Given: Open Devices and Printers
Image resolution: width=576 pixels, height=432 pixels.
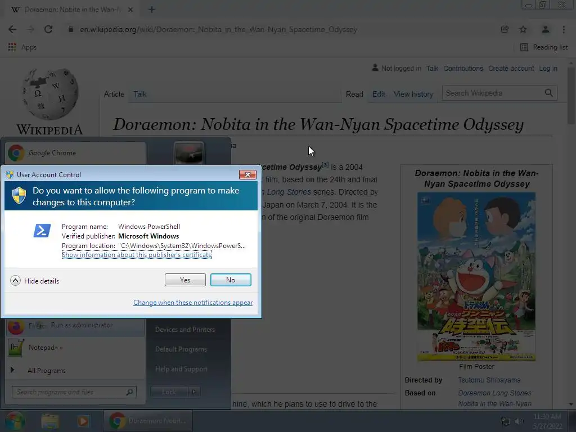Looking at the screenshot, I should pos(184,330).
